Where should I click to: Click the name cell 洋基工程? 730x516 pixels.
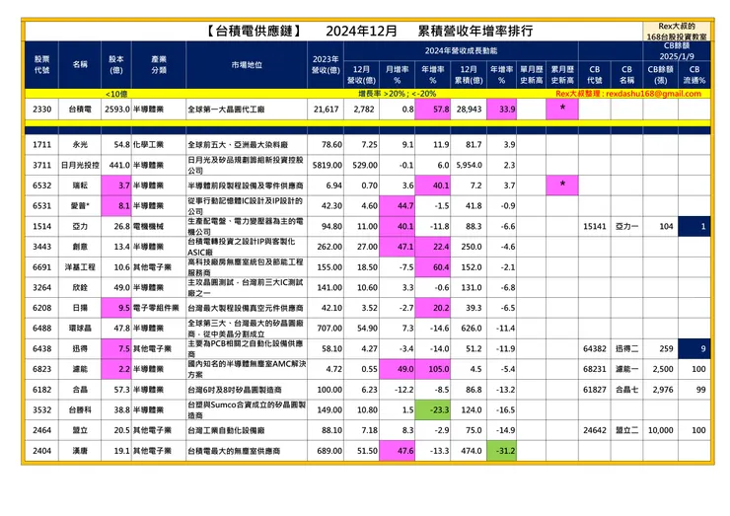pos(80,266)
